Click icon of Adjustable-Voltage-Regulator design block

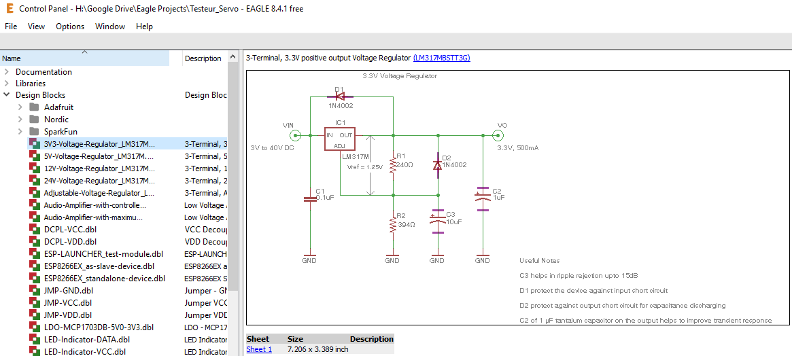[35, 192]
